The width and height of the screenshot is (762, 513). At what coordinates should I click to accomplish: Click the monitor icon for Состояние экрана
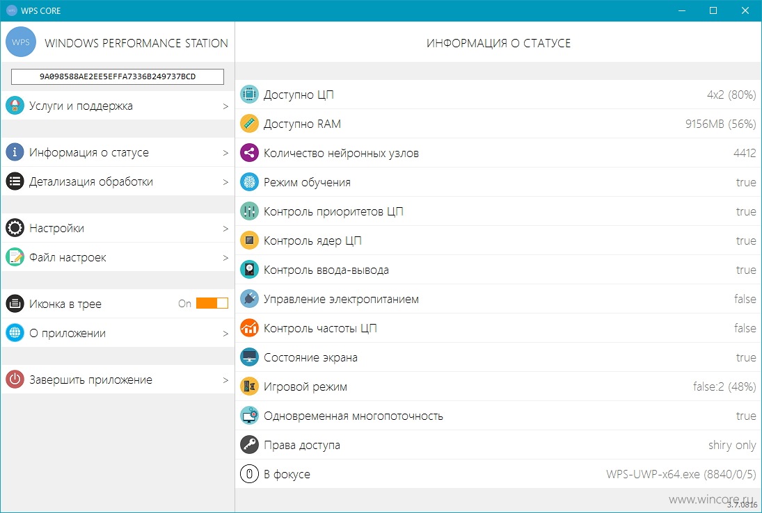(249, 357)
